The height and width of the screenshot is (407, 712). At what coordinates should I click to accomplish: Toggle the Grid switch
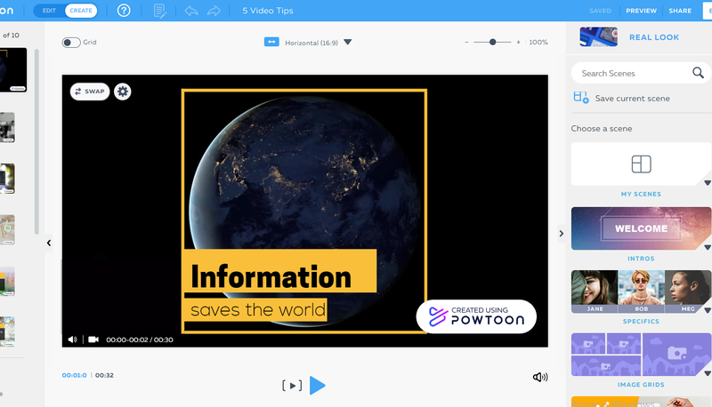[70, 43]
